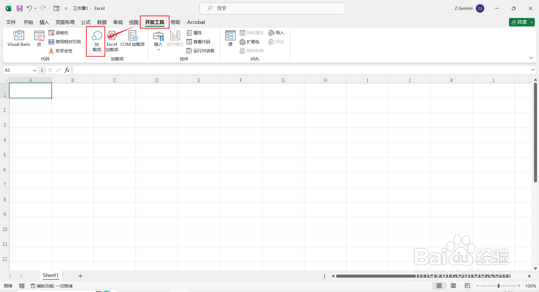The image size is (539, 292).
Task: Click XML Export (导出)
Action: (x=276, y=42)
